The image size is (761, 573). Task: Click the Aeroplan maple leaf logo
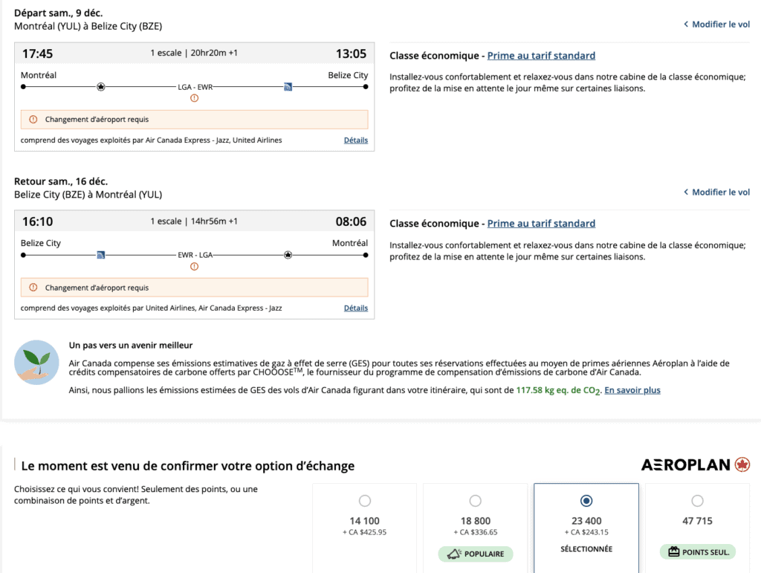click(742, 464)
